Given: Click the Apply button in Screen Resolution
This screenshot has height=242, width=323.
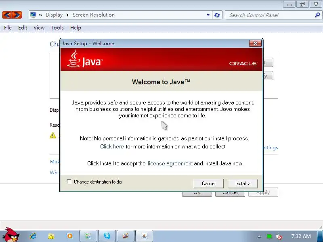Looking at the screenshot, I should coord(263,193).
